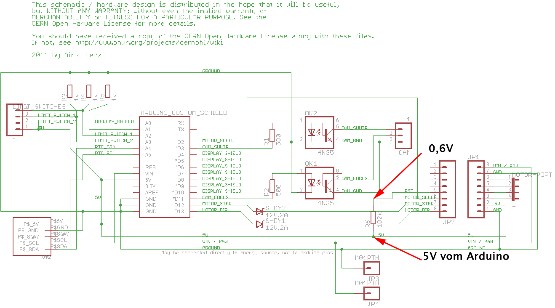555x308 pixels.
Task: Select the R1 500 ohm resistor
Action: (272, 135)
